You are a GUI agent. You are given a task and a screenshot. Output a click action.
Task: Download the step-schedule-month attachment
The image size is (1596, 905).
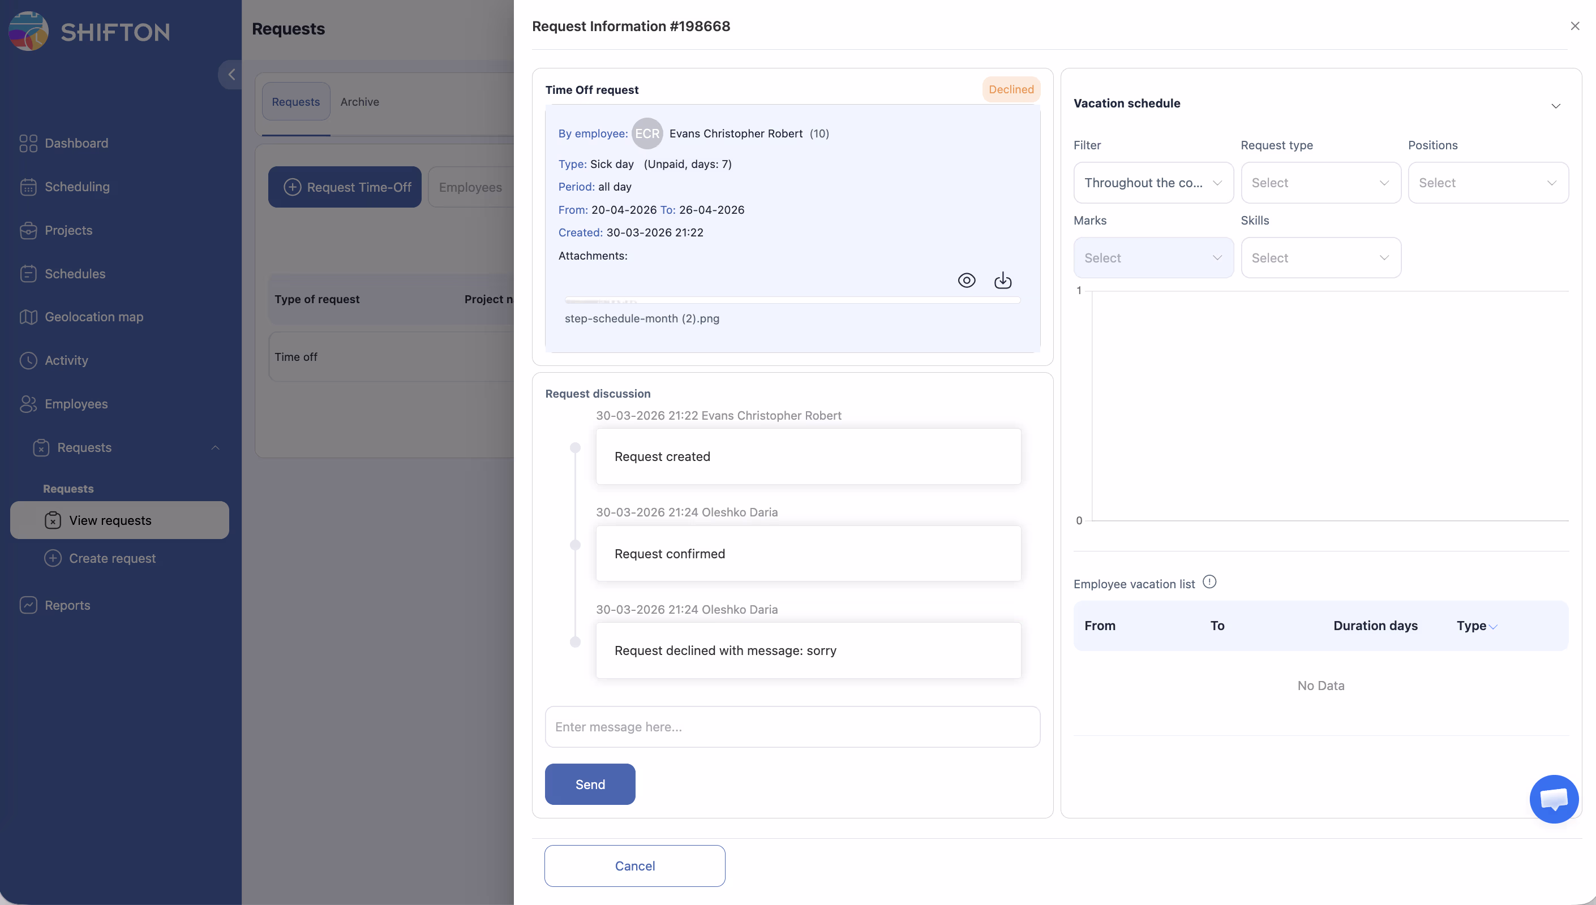[x=1002, y=281]
